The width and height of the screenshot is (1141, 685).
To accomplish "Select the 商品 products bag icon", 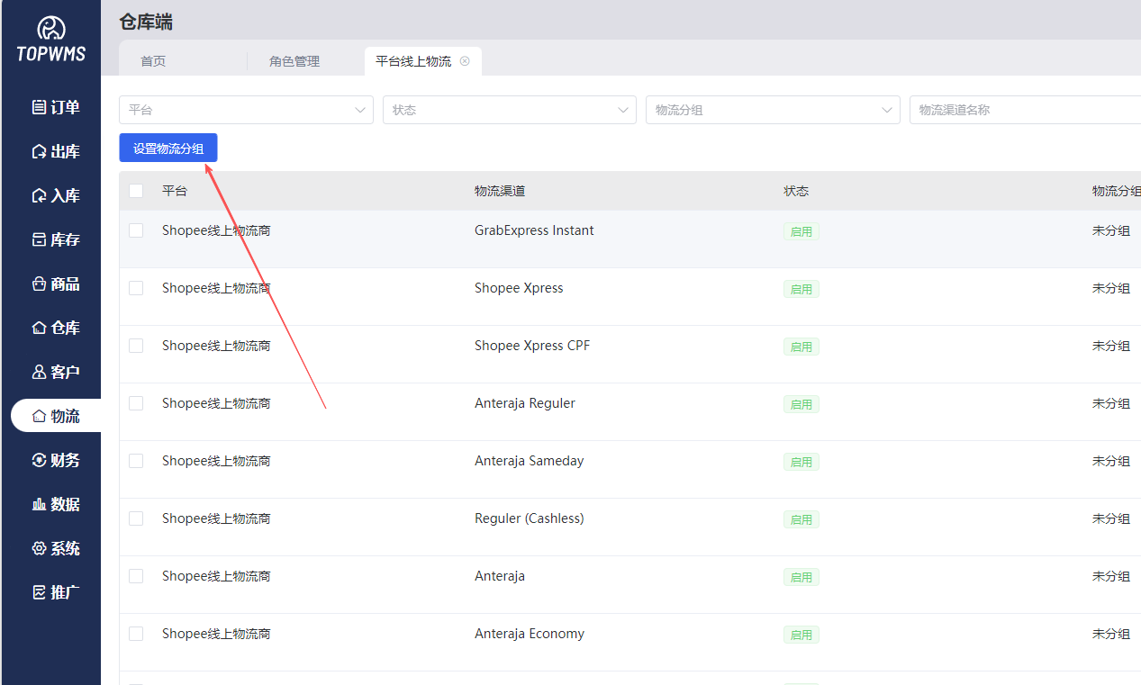I will coord(39,284).
